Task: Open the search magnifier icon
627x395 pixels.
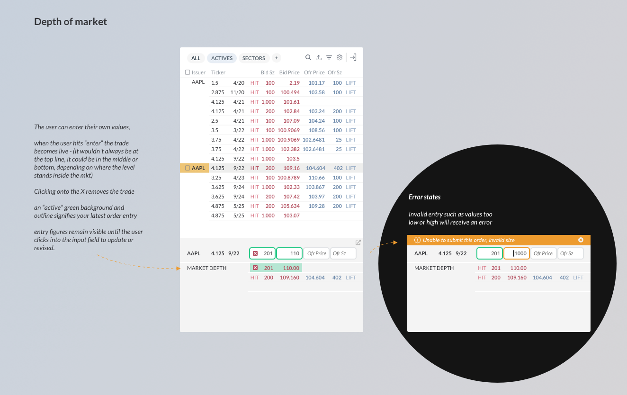Action: (308, 57)
